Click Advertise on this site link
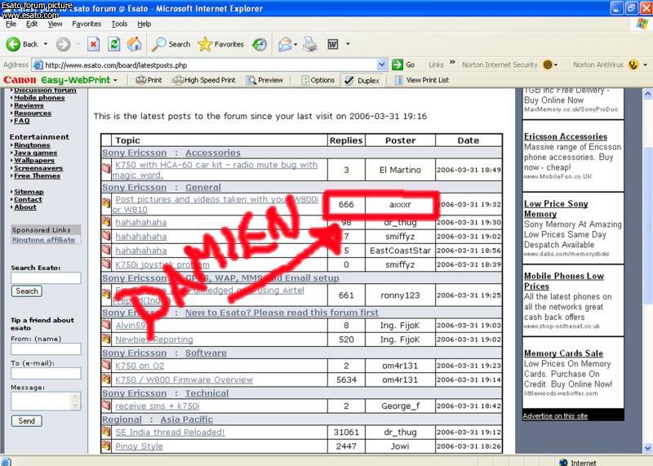Screen dimensions: 653x466 pos(555,415)
